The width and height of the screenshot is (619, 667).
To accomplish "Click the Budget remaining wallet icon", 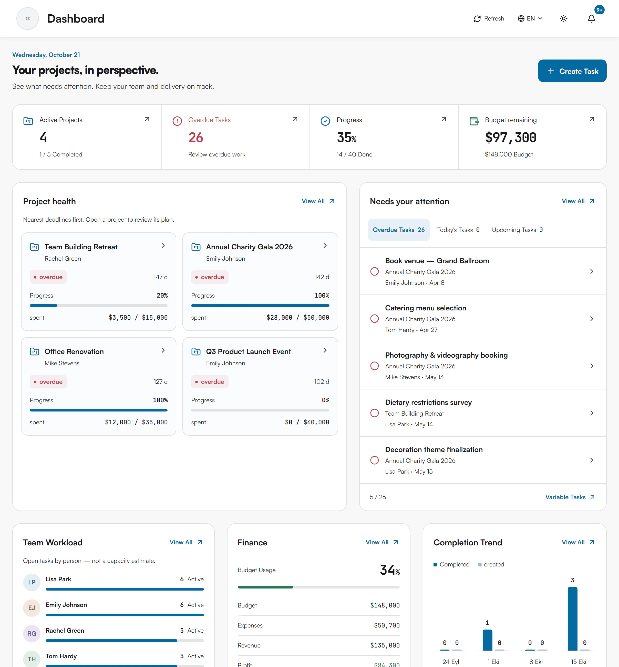I will pyautogui.click(x=474, y=121).
